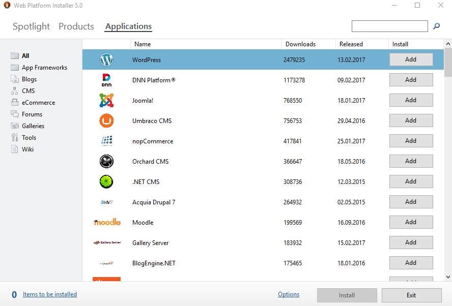Click the All category folder icon
The width and height of the screenshot is (452, 306).
tap(15, 55)
